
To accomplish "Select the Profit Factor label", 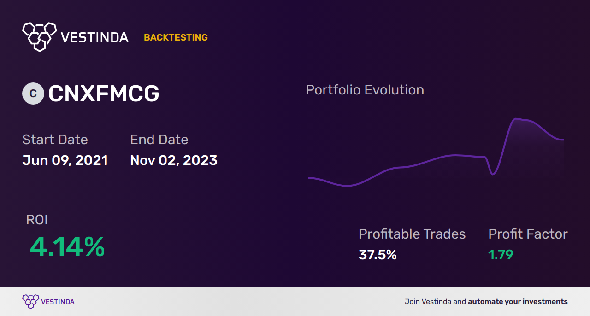I will pyautogui.click(x=528, y=234).
